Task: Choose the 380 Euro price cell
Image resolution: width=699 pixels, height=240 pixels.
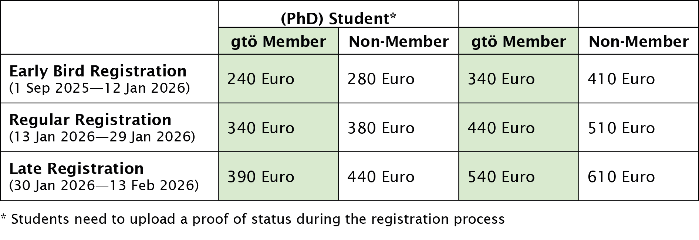Action: (x=381, y=128)
